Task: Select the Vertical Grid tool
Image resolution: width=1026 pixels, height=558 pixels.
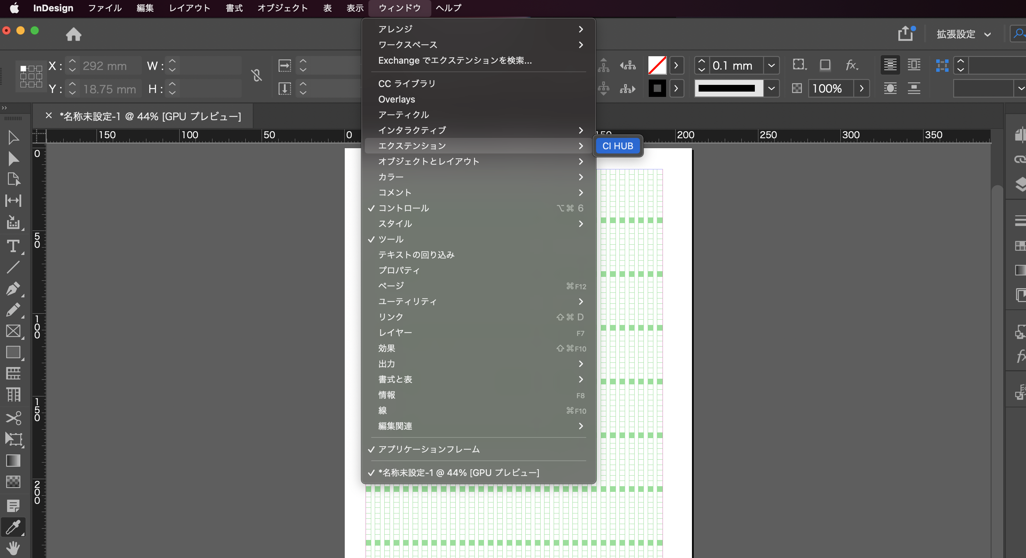Action: (x=13, y=394)
